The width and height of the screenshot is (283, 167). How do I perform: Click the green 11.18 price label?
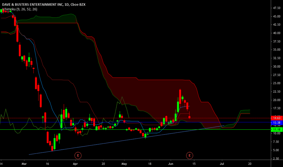(277, 129)
